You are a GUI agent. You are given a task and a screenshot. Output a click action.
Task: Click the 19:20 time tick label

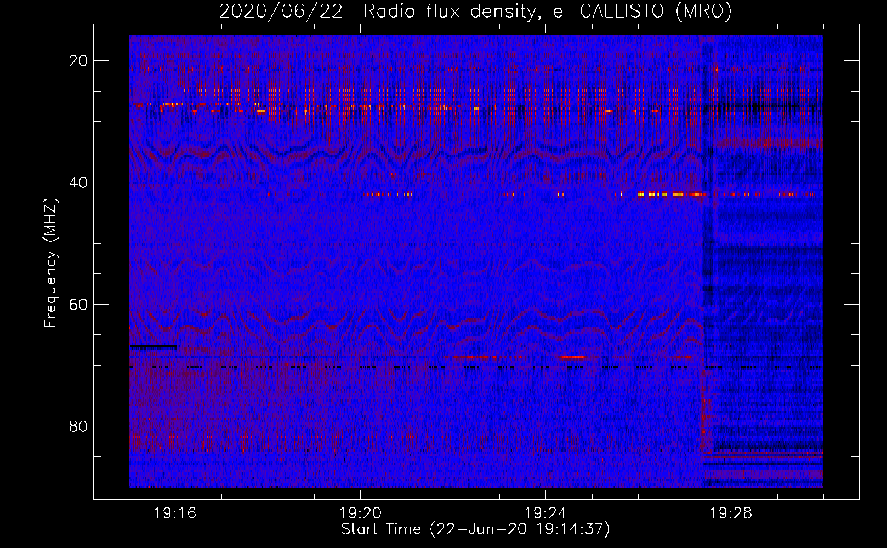pos(360,513)
